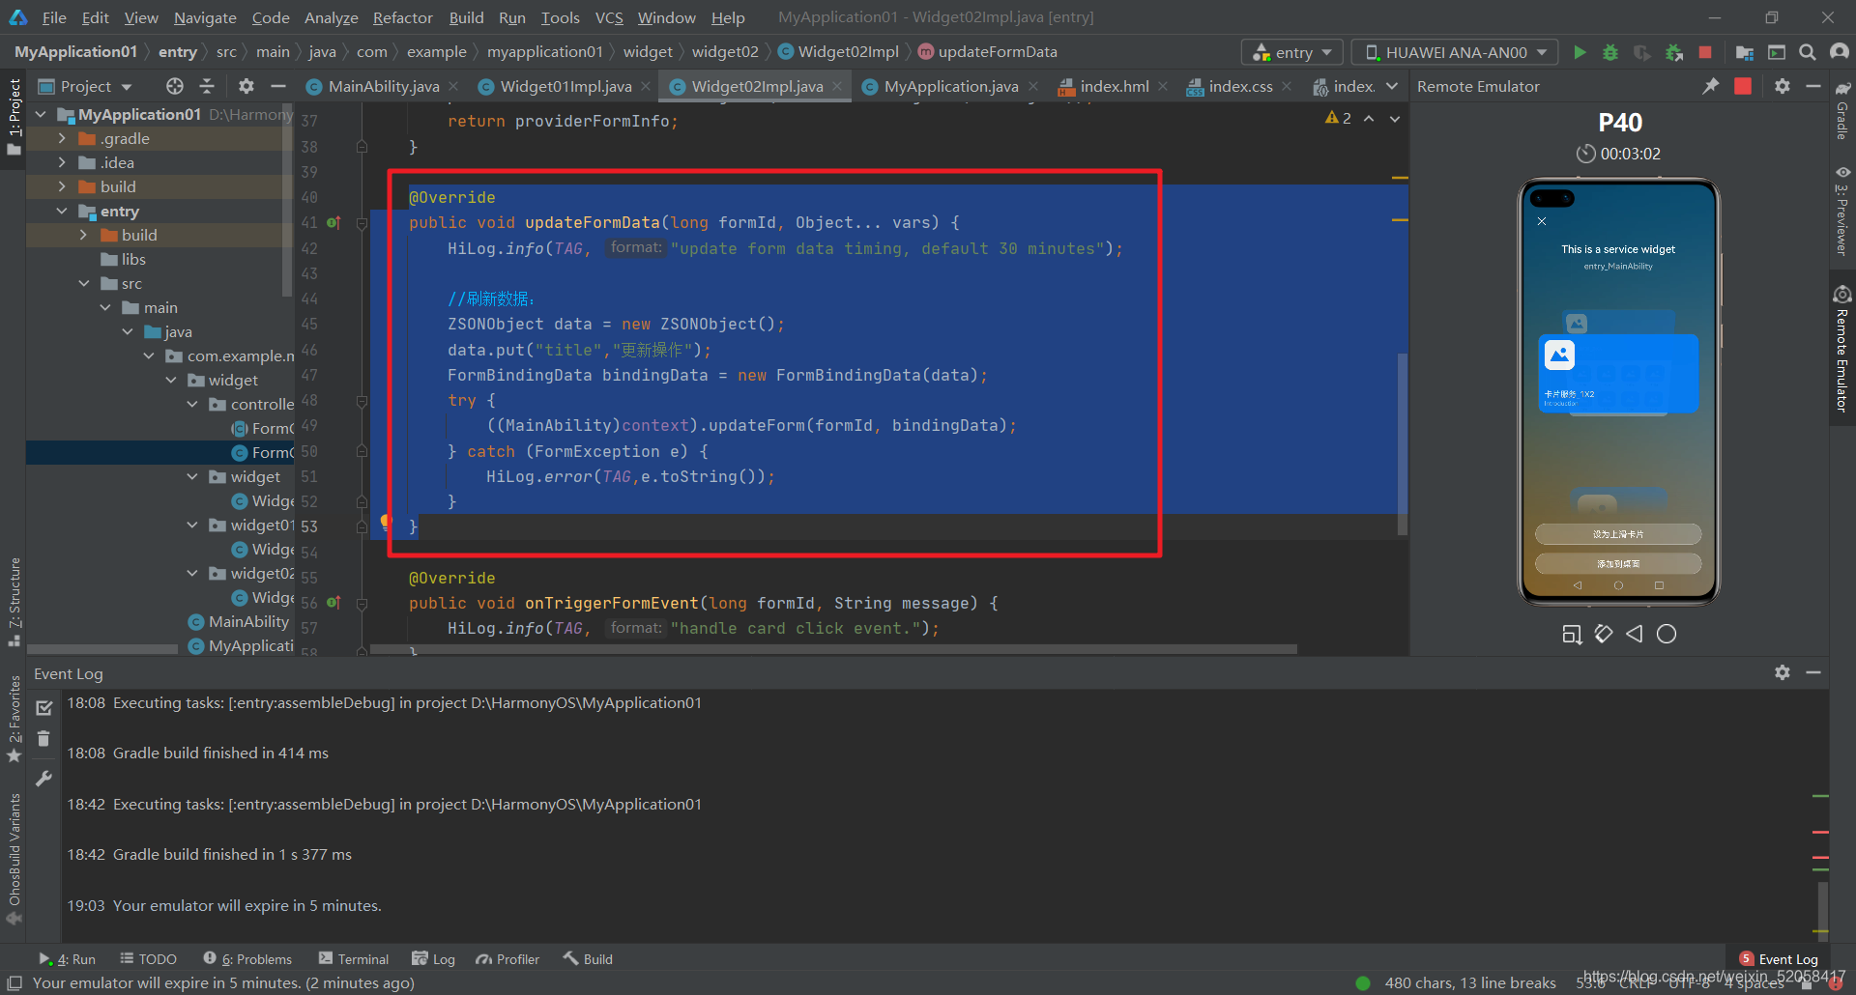The width and height of the screenshot is (1856, 995).
Task: Run the app with the green play button
Action: coord(1580,52)
